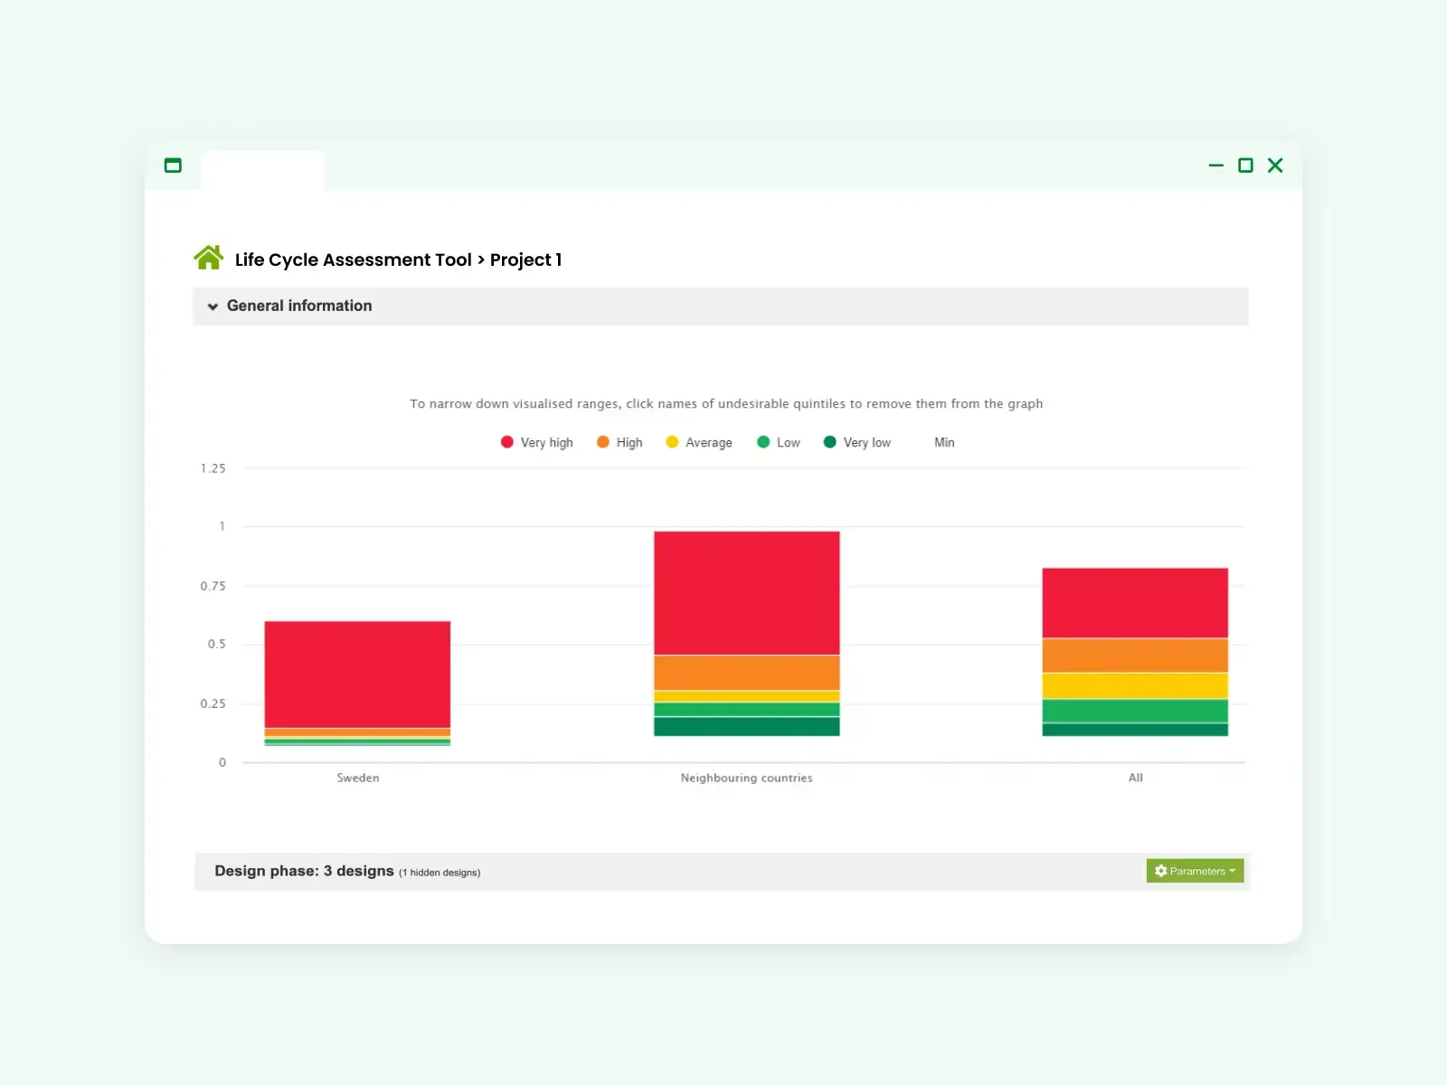Click the (1 hidden designs) text

(440, 873)
